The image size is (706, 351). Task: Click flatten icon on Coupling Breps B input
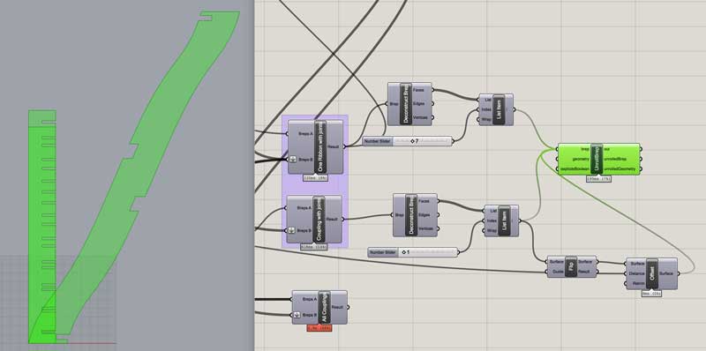pyautogui.click(x=292, y=230)
